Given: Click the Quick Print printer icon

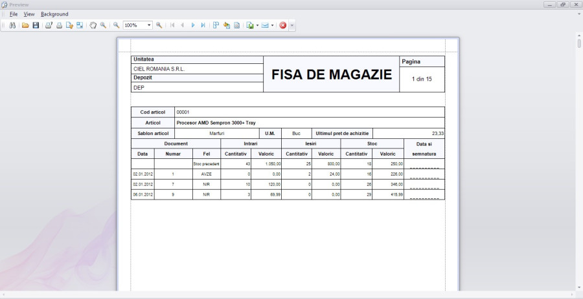Looking at the screenshot, I should point(59,25).
